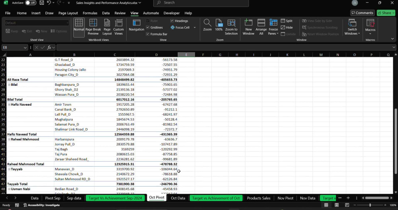Hide the current window

pos(287,27)
